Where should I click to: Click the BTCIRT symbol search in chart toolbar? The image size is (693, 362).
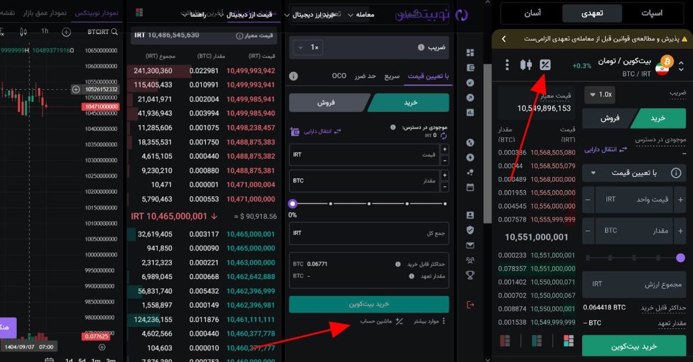(x=103, y=32)
